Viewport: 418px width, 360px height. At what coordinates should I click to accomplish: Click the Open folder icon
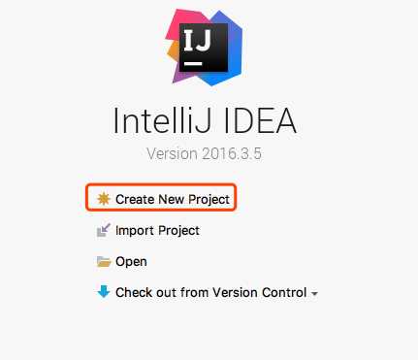pos(104,261)
